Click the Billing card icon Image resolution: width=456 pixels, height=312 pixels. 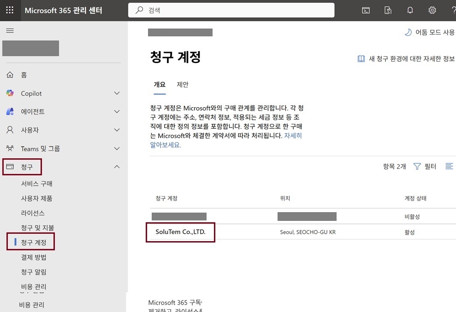[x=10, y=167]
